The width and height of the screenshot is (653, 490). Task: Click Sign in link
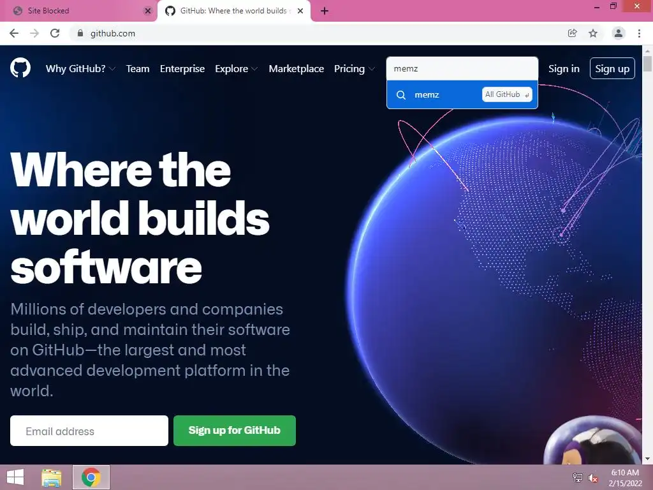coord(564,69)
